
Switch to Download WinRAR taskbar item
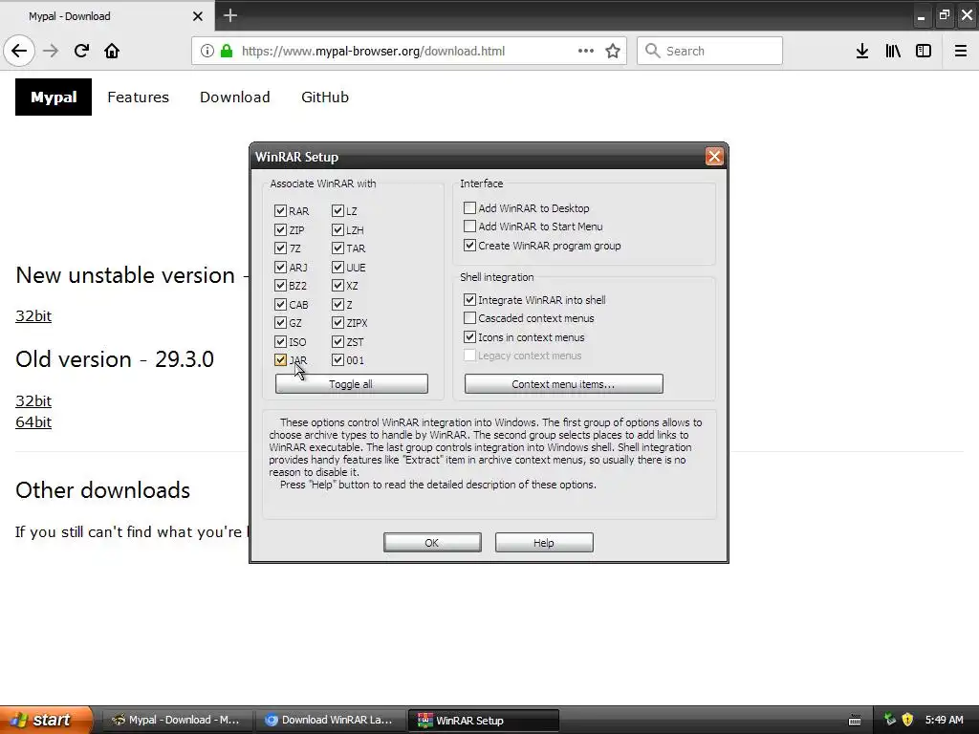coord(329,720)
